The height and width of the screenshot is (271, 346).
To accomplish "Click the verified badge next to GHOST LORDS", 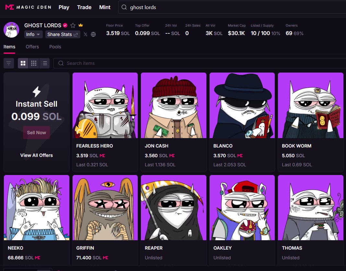I will (65, 25).
